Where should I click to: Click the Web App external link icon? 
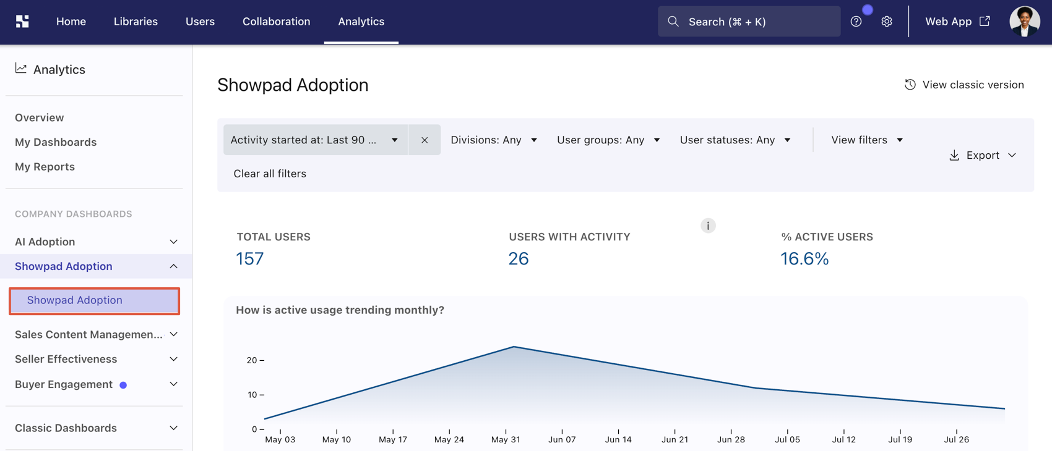(x=985, y=21)
